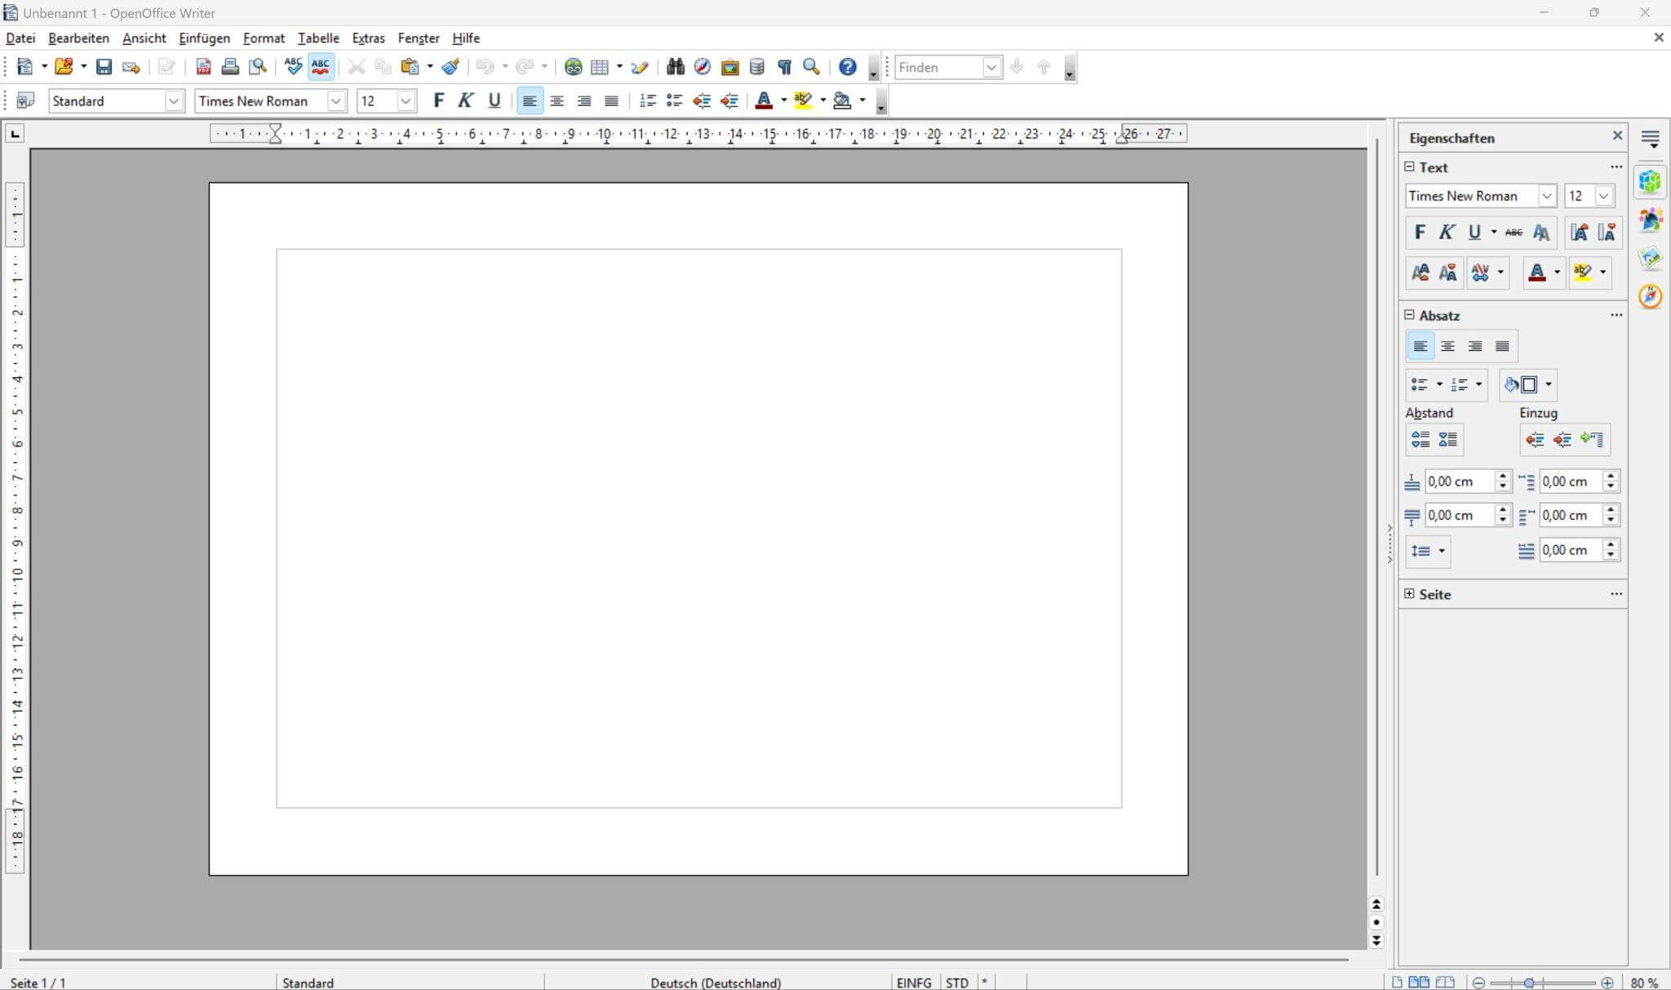Open the Einfügen menu
Image resolution: width=1671 pixels, height=990 pixels.
204,38
